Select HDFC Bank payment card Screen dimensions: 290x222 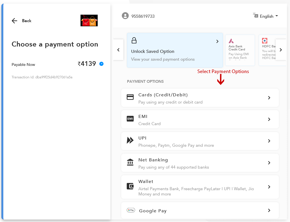click(x=268, y=50)
